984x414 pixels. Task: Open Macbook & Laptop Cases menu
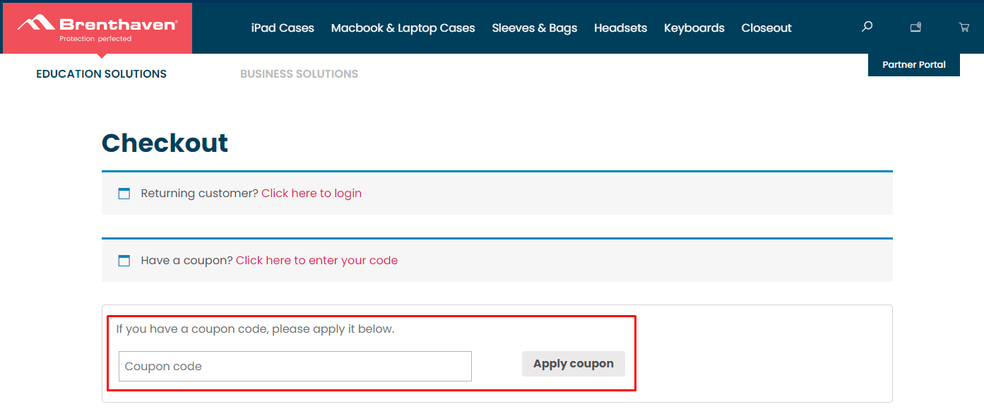click(403, 28)
